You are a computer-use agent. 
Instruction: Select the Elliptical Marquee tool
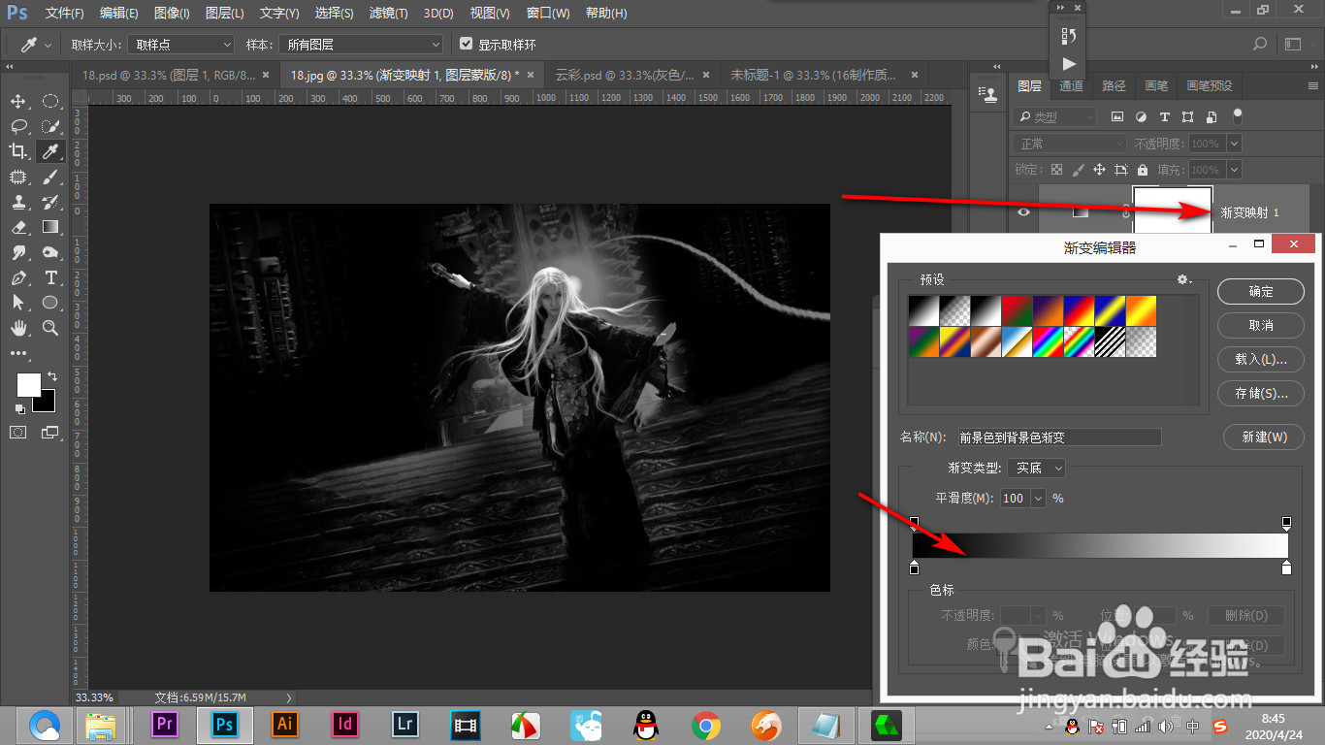point(50,102)
